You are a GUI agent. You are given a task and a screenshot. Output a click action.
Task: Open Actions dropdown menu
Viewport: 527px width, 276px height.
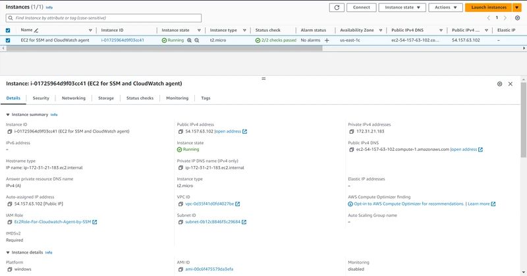(446, 7)
